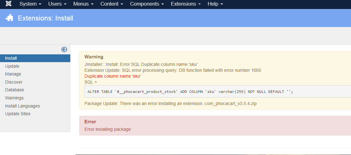
Task: Click the Joomla logo icon
Action: click(x=8, y=4)
